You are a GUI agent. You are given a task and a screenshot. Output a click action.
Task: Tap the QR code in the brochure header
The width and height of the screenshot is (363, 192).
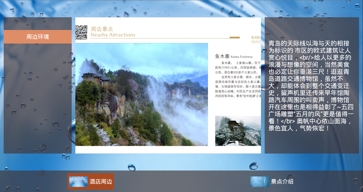click(x=81, y=32)
